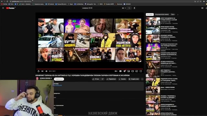Image resolution: width=207 pixels, height=116 pixels.
Task: Switch to theater mode
Action: tap(133, 71)
